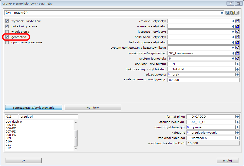Click edit icon beside system jednostek

[x=237, y=59]
